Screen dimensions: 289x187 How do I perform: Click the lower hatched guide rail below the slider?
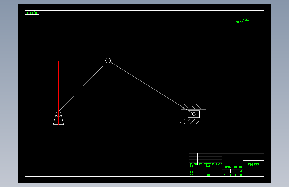193,121
